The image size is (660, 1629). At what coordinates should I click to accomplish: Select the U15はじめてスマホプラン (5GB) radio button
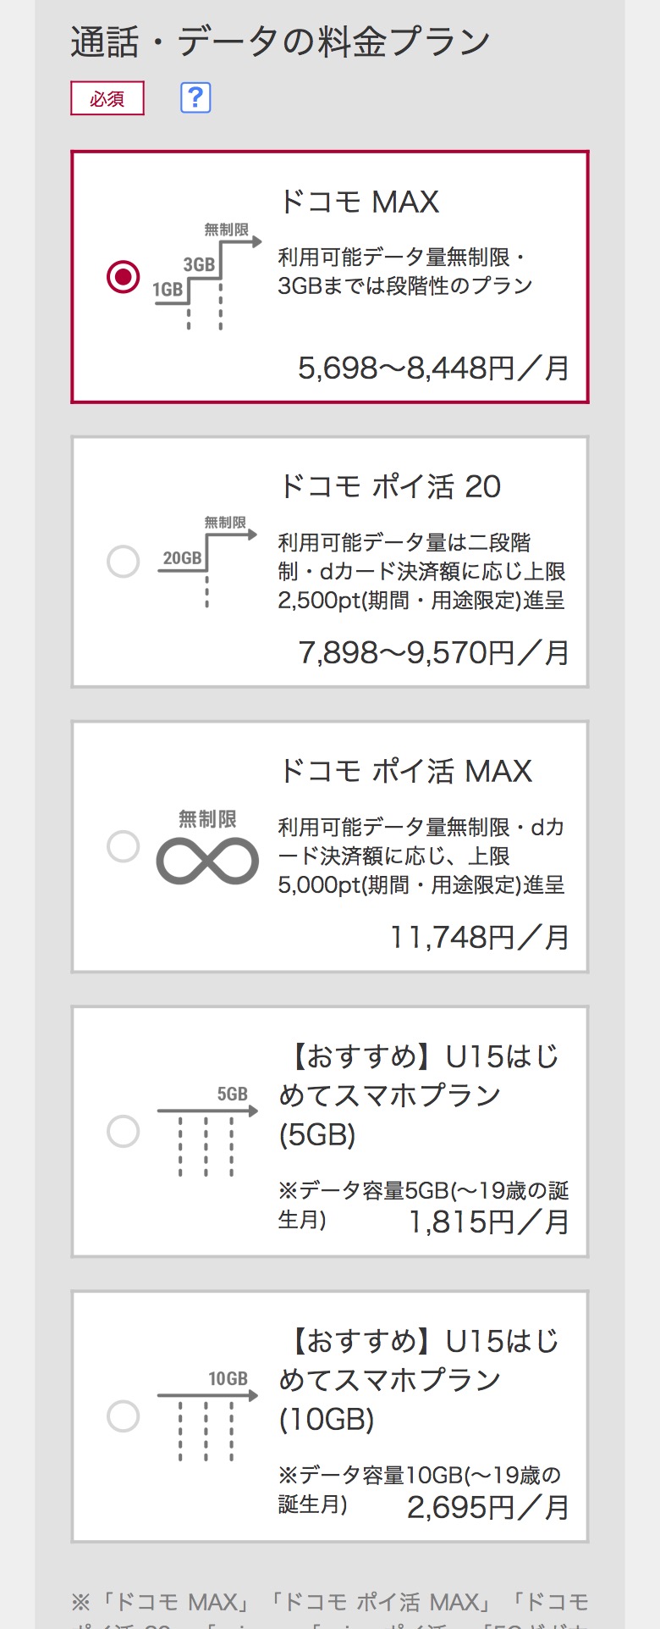124,1130
